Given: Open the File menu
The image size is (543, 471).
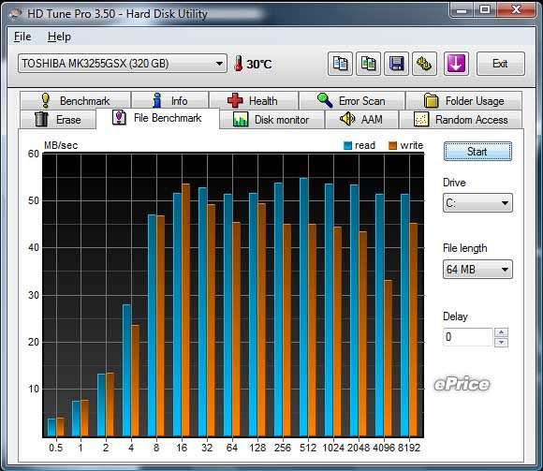Looking at the screenshot, I should [22, 37].
